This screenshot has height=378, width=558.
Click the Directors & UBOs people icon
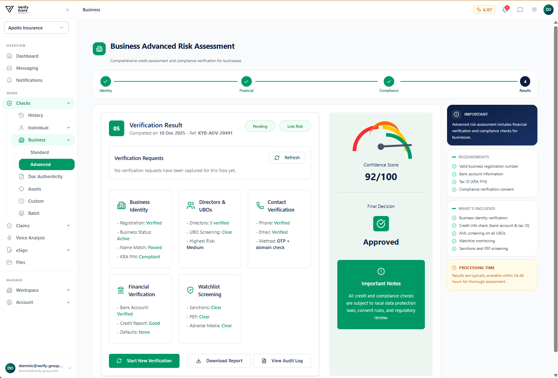tap(191, 206)
